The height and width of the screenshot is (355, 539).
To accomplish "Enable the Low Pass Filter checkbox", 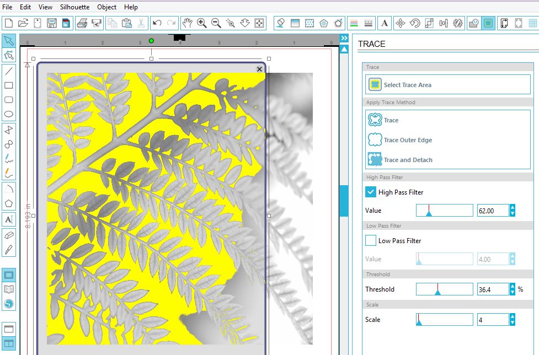I will click(371, 241).
